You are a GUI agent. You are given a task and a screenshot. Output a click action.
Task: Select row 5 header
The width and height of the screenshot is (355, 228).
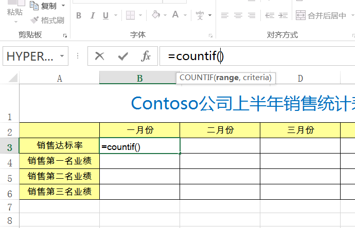tap(9, 177)
